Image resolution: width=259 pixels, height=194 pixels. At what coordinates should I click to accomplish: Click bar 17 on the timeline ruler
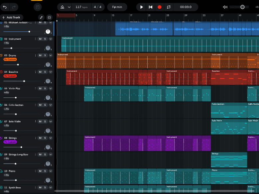131,15
